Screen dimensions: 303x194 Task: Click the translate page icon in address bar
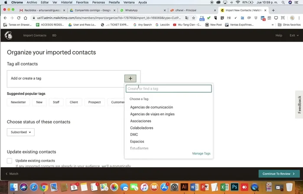click(187, 18)
